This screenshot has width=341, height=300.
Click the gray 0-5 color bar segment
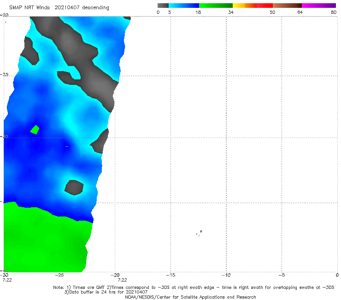163,6
